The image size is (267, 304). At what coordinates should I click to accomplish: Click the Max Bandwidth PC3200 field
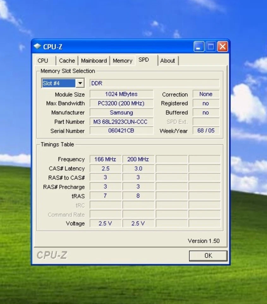121,103
